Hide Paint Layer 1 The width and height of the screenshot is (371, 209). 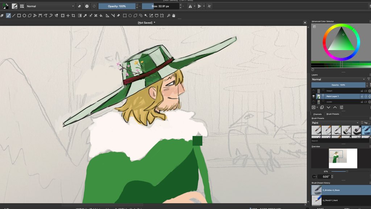pos(313,96)
